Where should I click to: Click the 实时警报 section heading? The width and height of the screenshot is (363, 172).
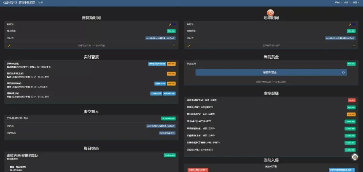pos(91,57)
